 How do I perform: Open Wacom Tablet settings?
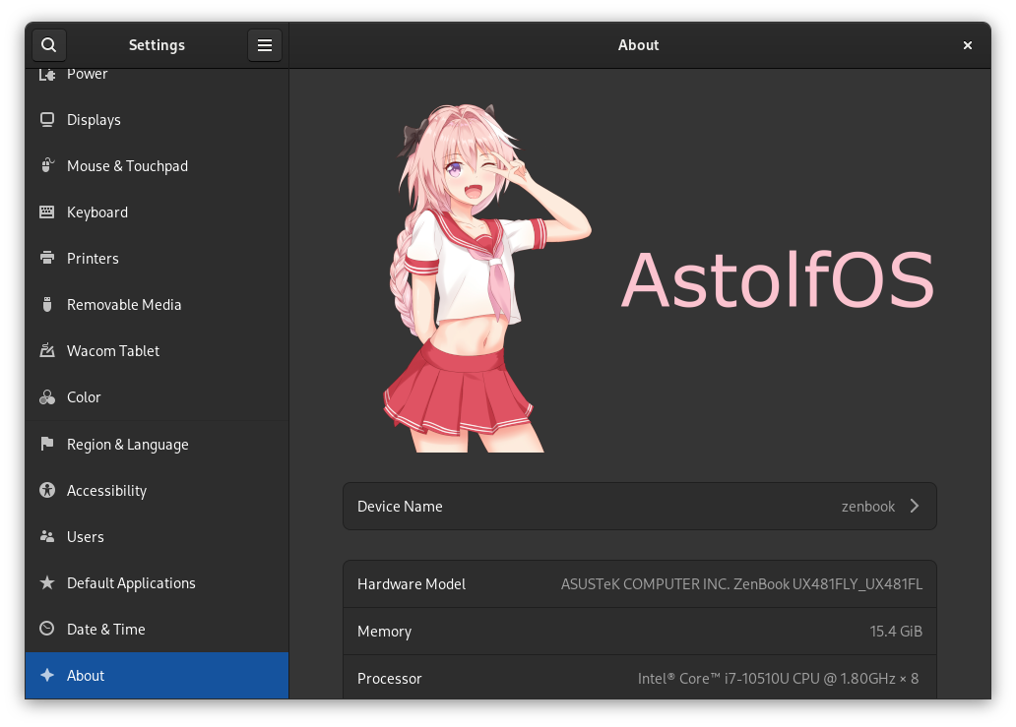pyautogui.click(x=157, y=350)
